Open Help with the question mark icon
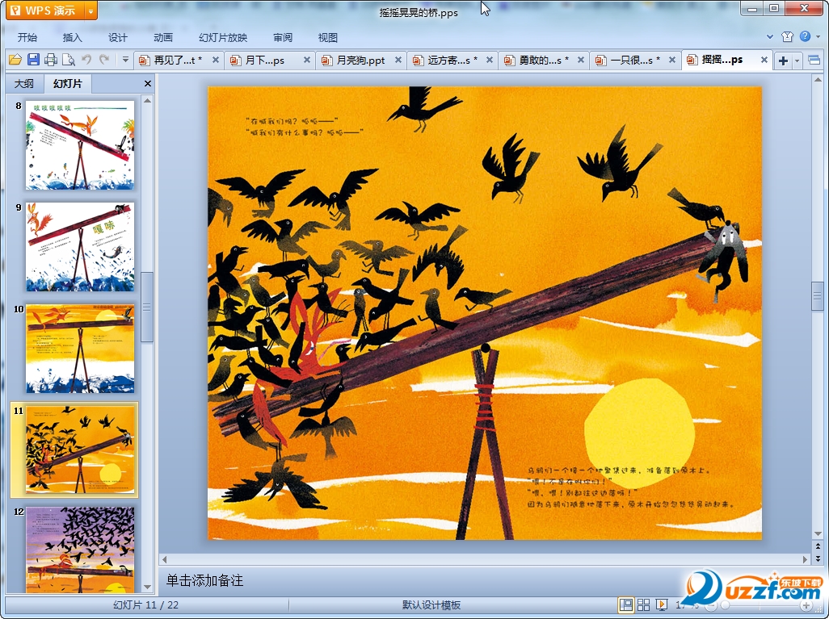Screen dimensions: 829x619 tap(805, 36)
